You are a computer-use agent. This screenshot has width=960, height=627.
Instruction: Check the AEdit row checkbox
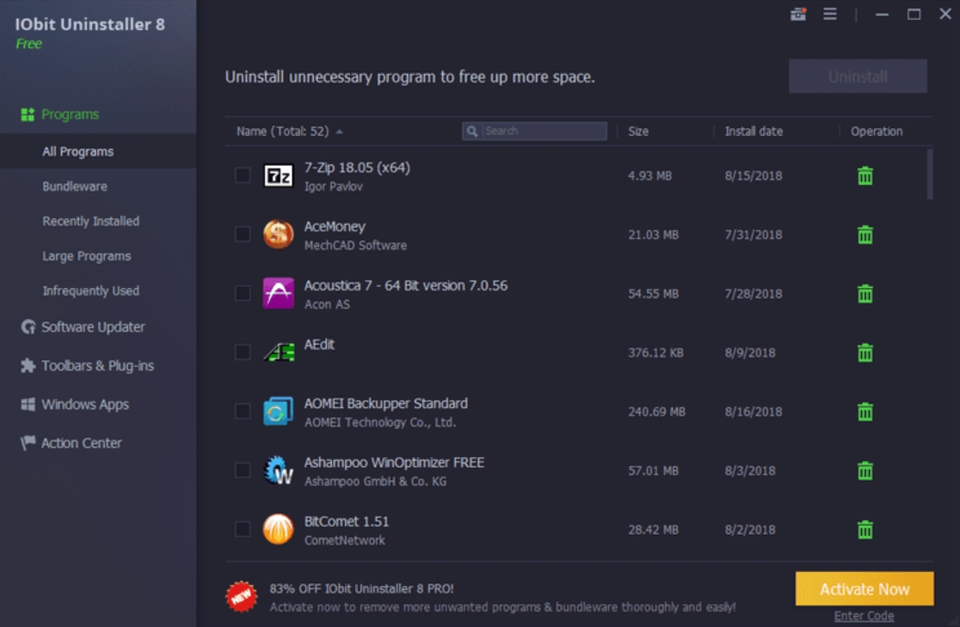243,352
